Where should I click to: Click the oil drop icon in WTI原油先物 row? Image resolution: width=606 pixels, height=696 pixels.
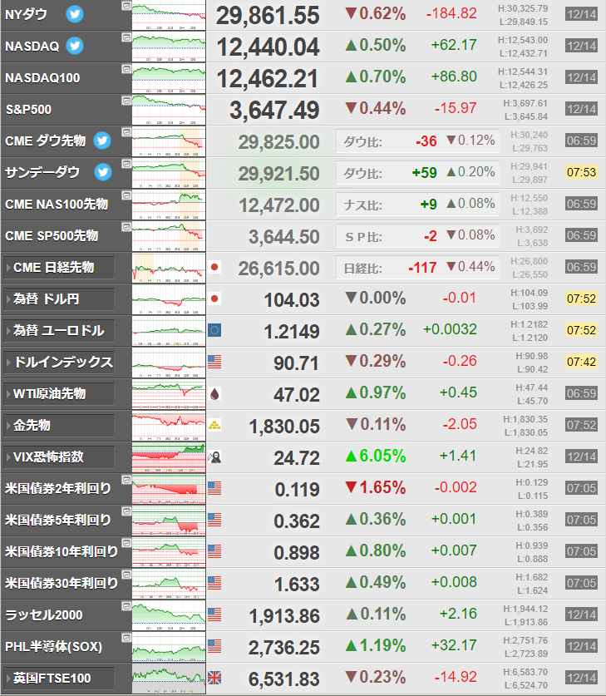click(x=214, y=393)
